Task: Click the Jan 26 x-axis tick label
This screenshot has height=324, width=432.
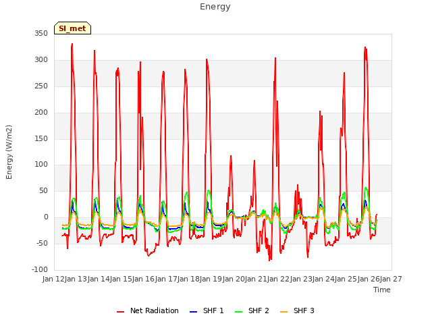Action: (x=369, y=279)
